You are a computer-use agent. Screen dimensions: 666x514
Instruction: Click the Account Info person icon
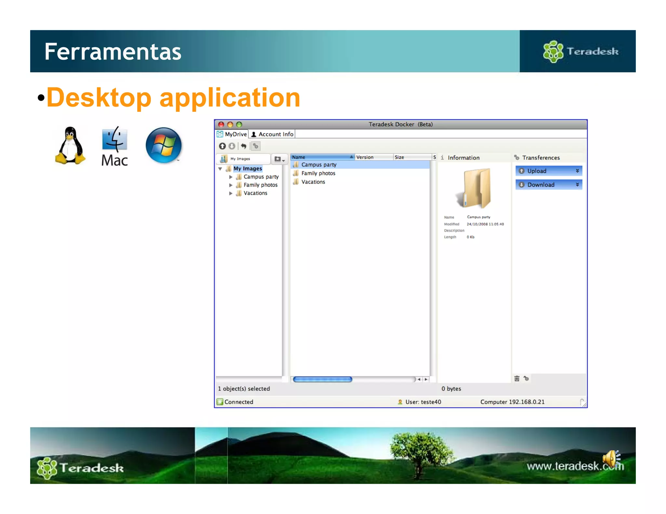pyautogui.click(x=254, y=134)
